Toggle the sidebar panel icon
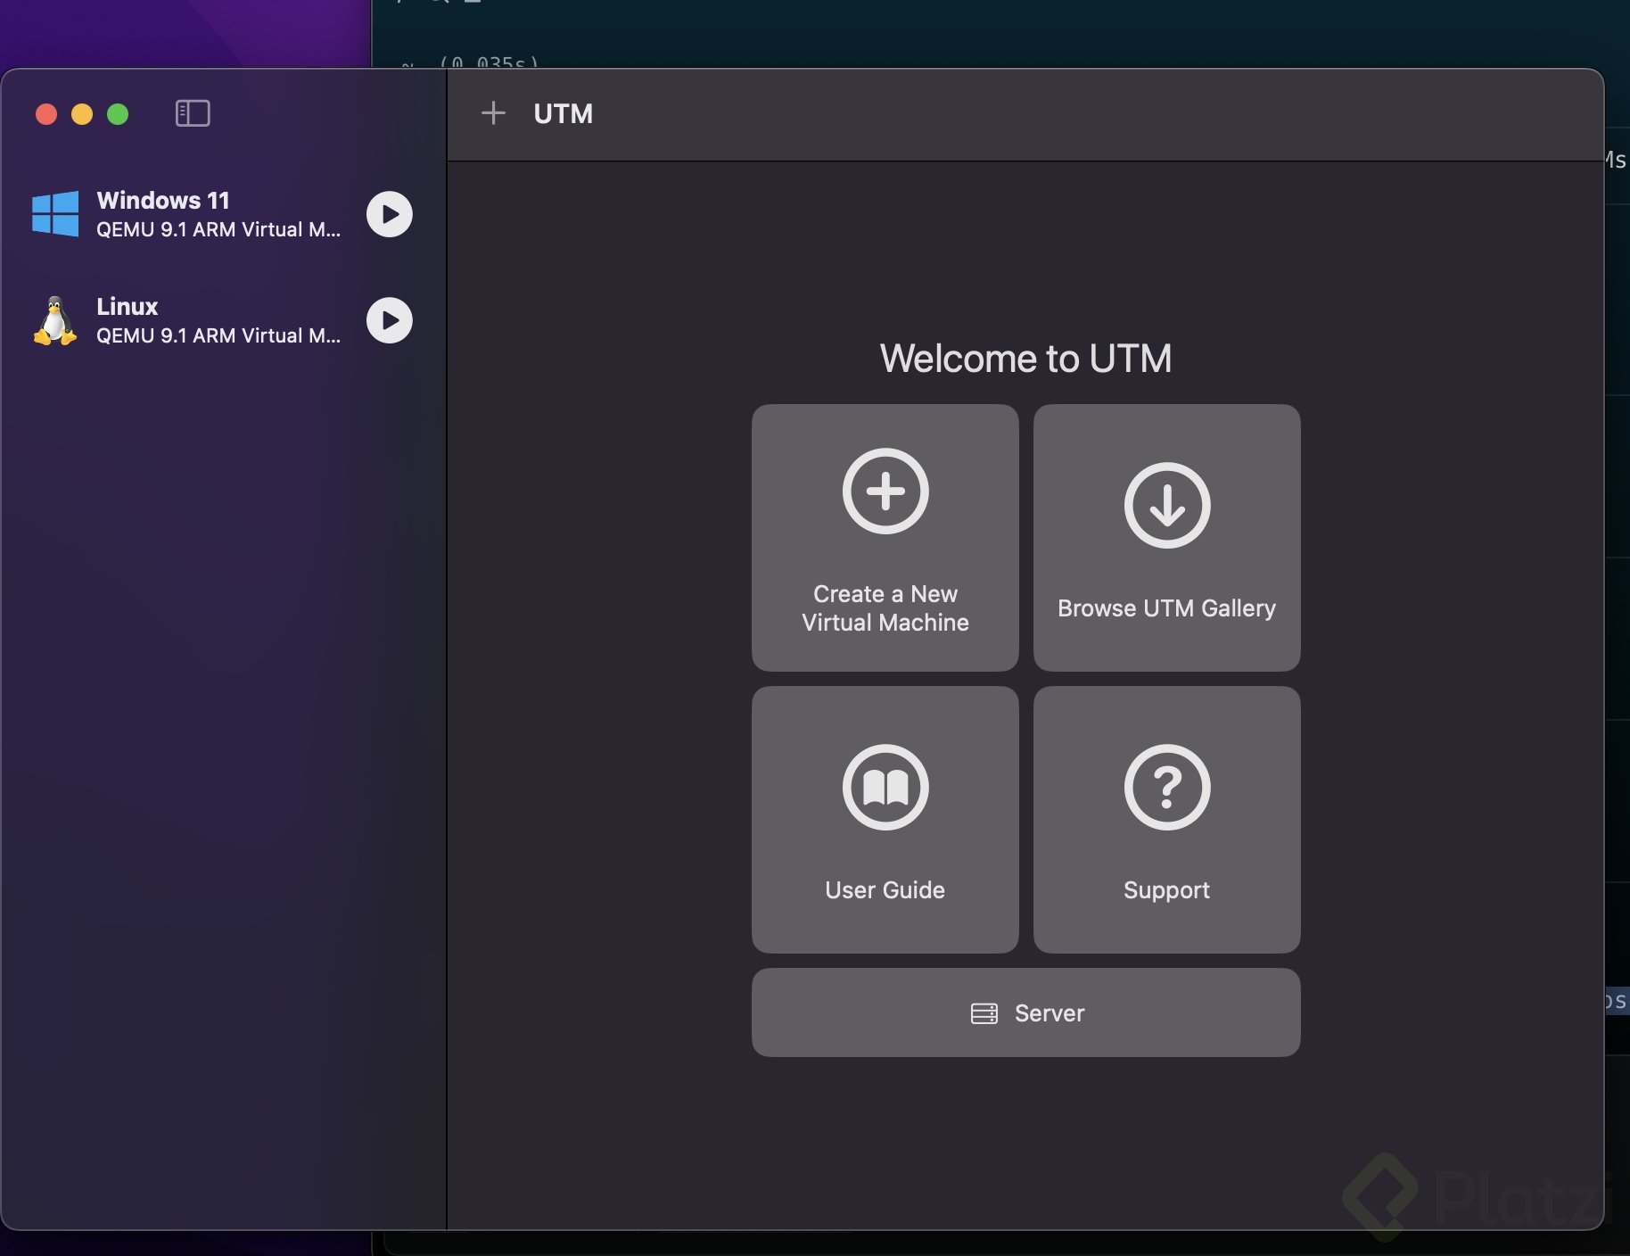This screenshot has width=1630, height=1256. coord(193,113)
